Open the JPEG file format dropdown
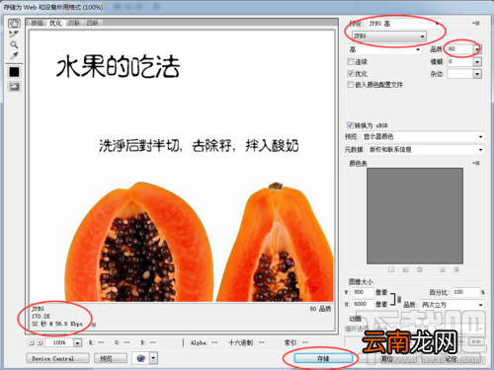The width and height of the screenshot is (494, 370). (x=389, y=36)
